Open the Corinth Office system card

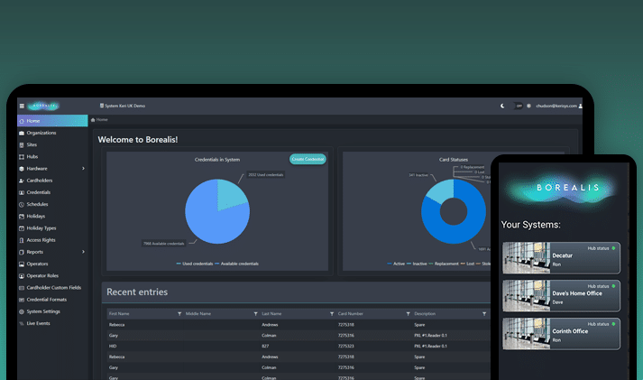(x=562, y=334)
